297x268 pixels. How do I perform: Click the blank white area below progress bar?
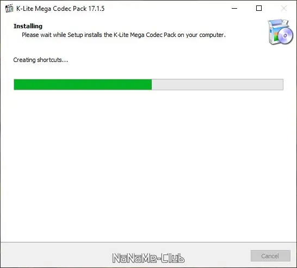coord(148,165)
